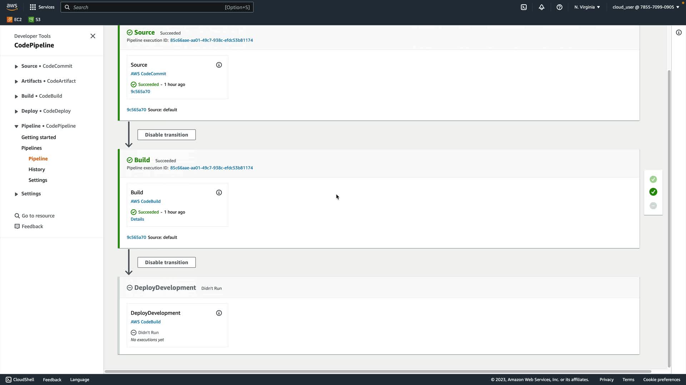The width and height of the screenshot is (686, 385).
Task: Open the help question mark menu
Action: tap(560, 7)
